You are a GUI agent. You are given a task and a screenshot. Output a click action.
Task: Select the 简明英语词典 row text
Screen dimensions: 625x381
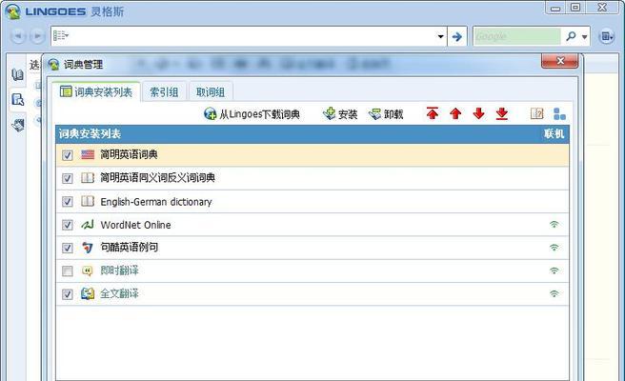129,154
